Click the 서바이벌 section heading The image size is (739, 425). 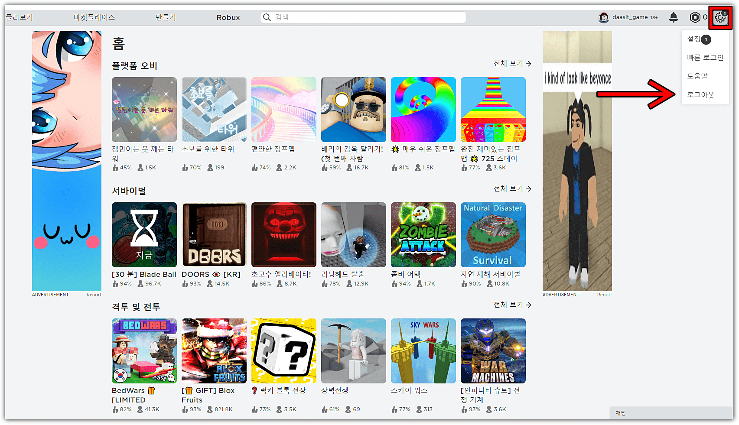point(129,191)
